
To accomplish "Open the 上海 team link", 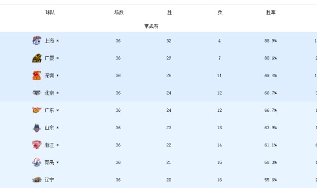I will pyautogui.click(x=49, y=41).
